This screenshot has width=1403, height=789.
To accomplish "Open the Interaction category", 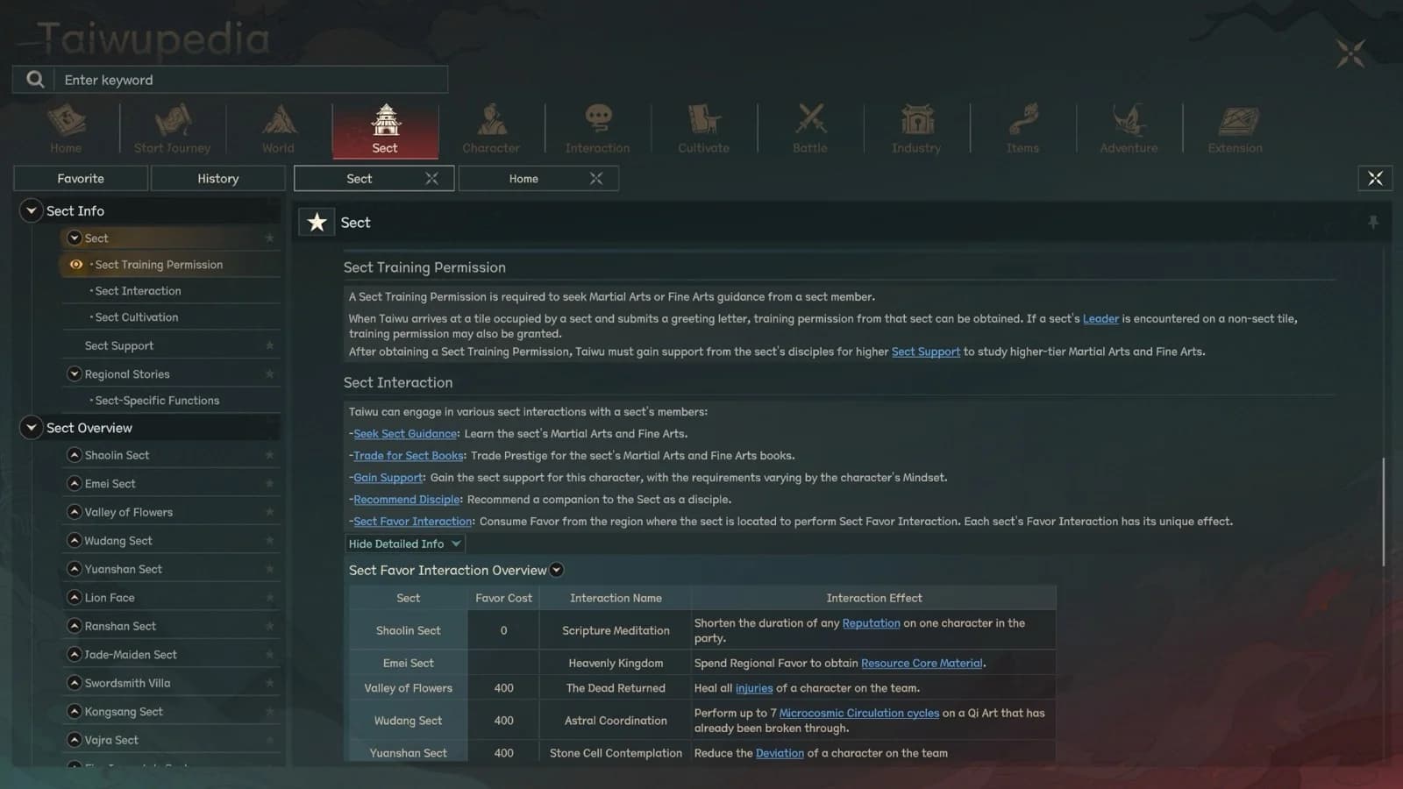I will [x=597, y=128].
